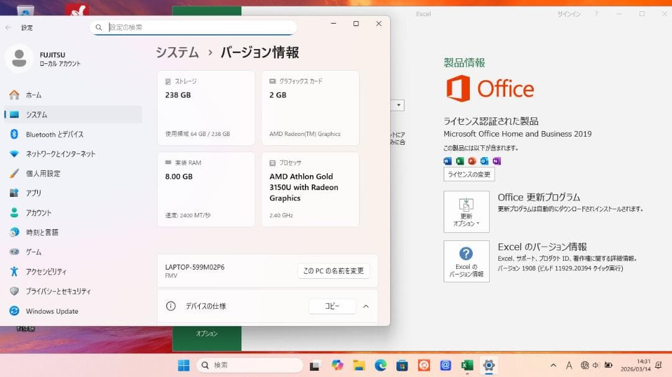Open the Apps settings category

pos(73,193)
